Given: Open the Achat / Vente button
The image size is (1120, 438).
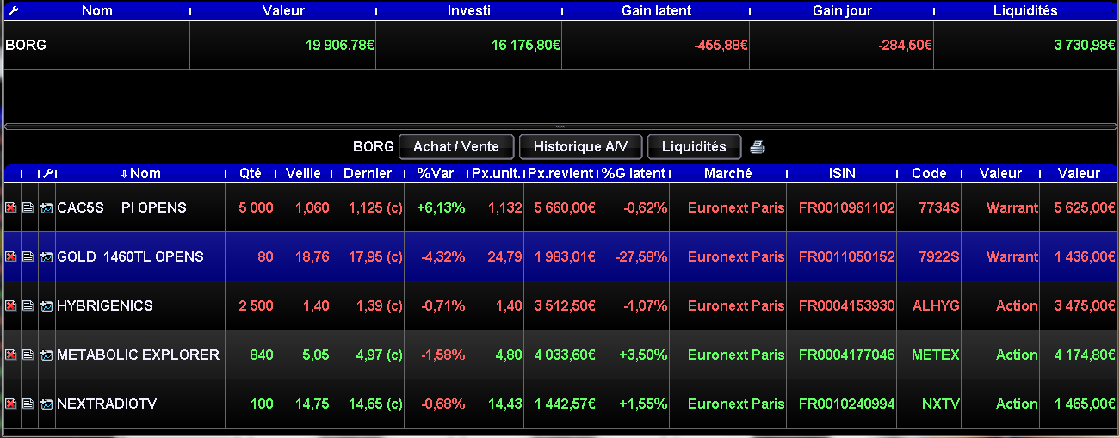Looking at the screenshot, I should click(x=455, y=146).
